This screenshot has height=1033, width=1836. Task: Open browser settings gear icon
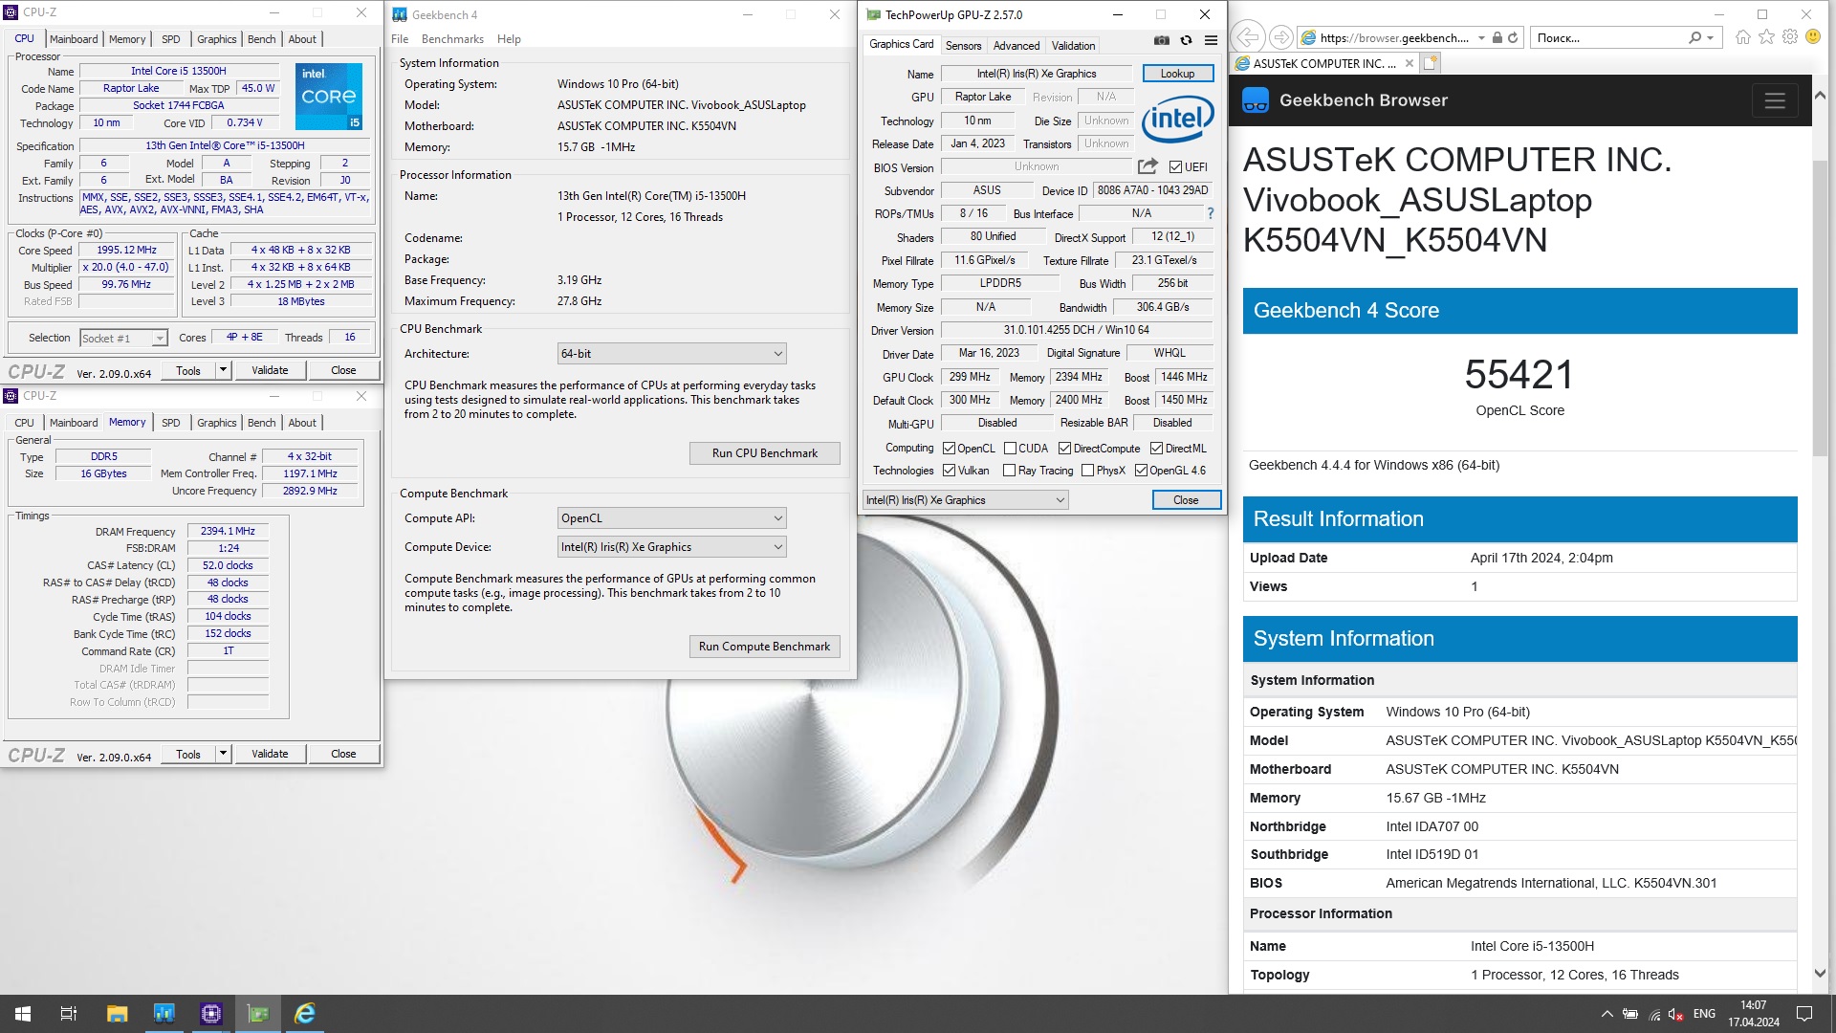[1789, 37]
